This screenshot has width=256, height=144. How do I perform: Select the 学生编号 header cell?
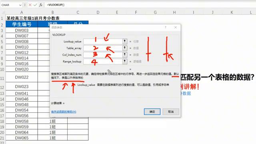pyautogui.click(x=22, y=24)
